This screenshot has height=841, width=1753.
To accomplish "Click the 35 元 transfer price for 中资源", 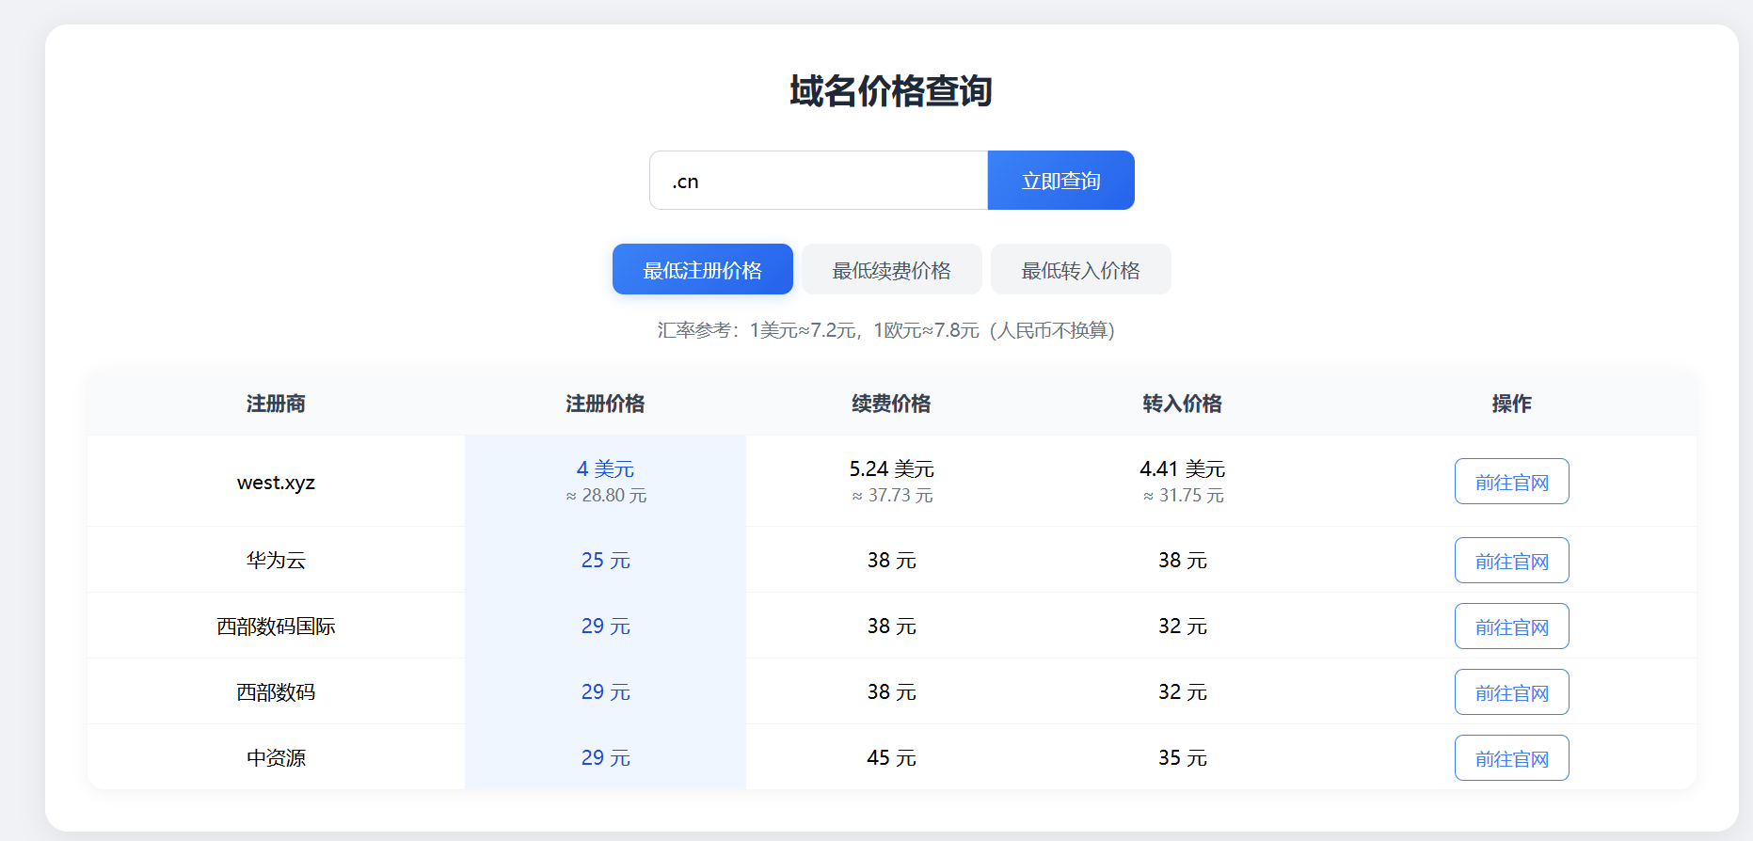I will point(1182,758).
